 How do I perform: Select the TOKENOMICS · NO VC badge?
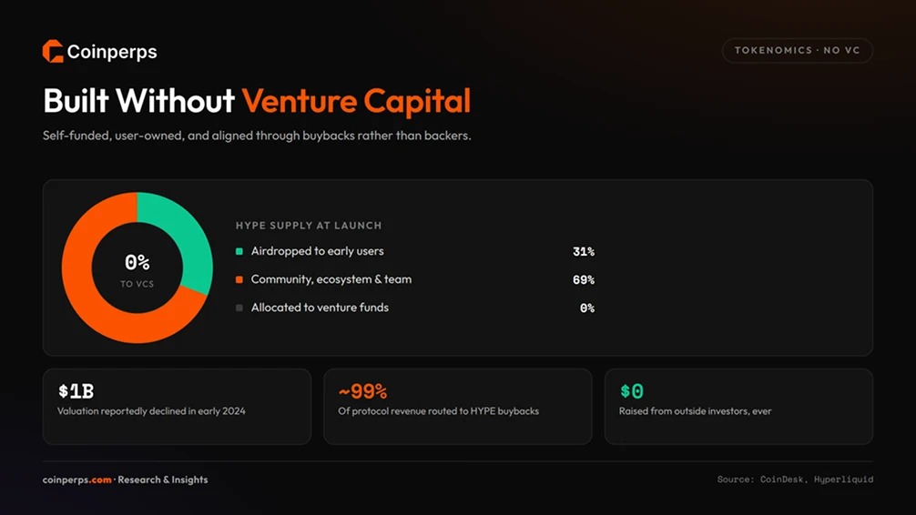(x=798, y=50)
